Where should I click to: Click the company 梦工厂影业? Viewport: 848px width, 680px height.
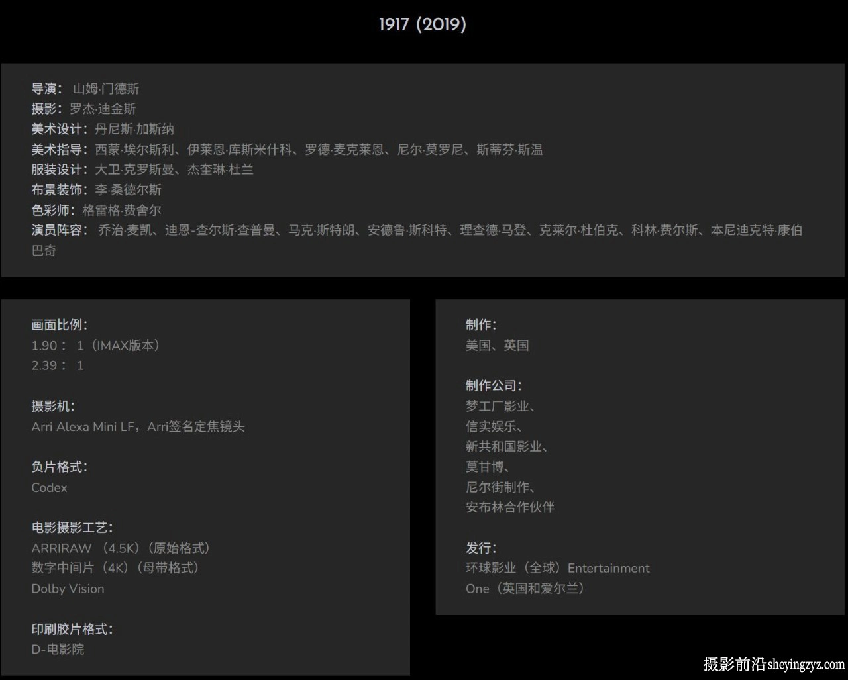point(498,406)
